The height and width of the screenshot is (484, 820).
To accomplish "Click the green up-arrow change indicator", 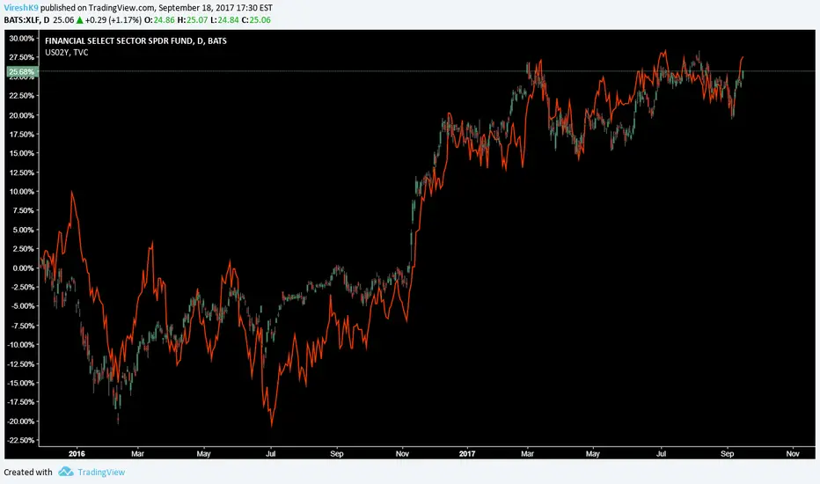I will pos(79,20).
